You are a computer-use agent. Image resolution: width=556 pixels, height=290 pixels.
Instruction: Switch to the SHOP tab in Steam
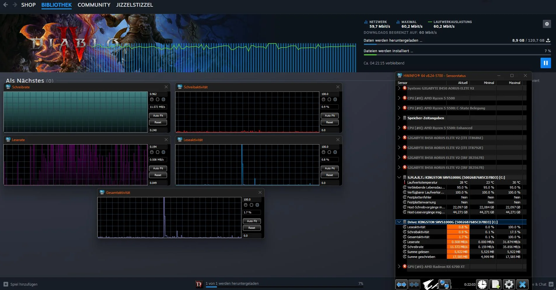[28, 5]
